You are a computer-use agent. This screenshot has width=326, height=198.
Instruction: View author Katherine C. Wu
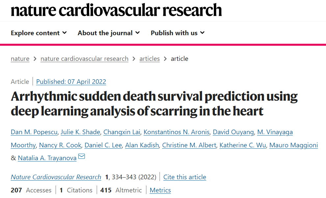pos(243,145)
